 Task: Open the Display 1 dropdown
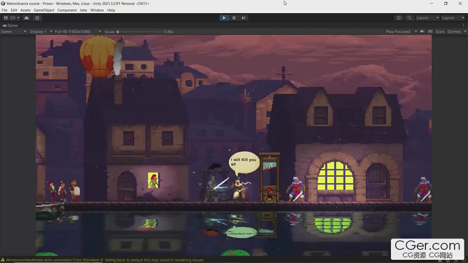click(41, 31)
